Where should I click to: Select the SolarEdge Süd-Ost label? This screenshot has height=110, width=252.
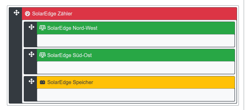[x=69, y=55]
